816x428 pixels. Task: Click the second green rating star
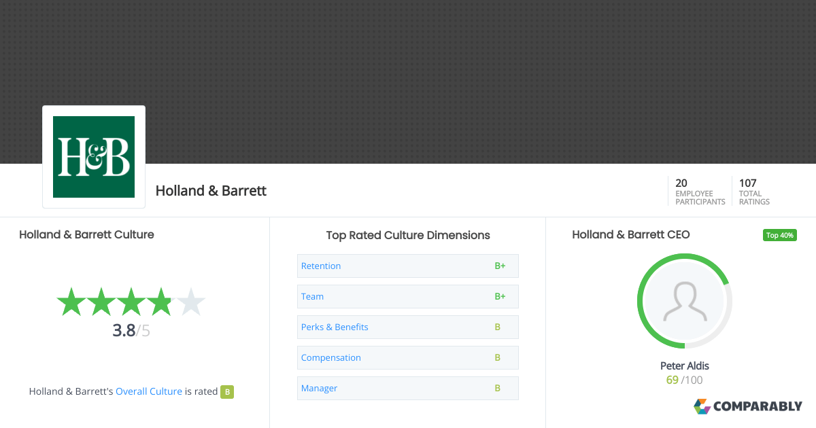101,302
